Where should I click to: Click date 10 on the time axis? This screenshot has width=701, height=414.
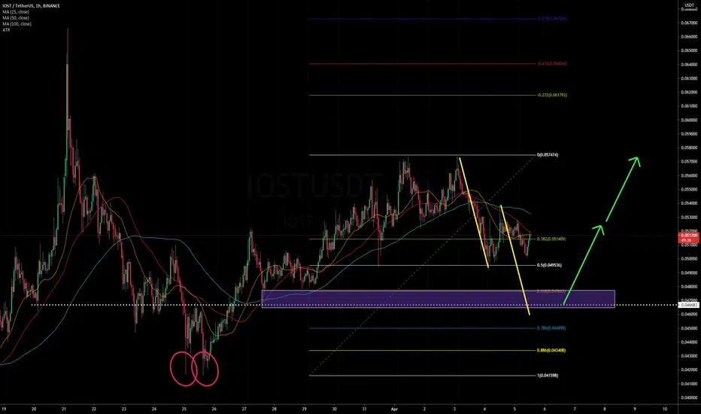pos(665,409)
